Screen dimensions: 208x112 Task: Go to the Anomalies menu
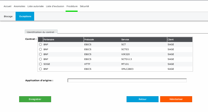[19, 6]
